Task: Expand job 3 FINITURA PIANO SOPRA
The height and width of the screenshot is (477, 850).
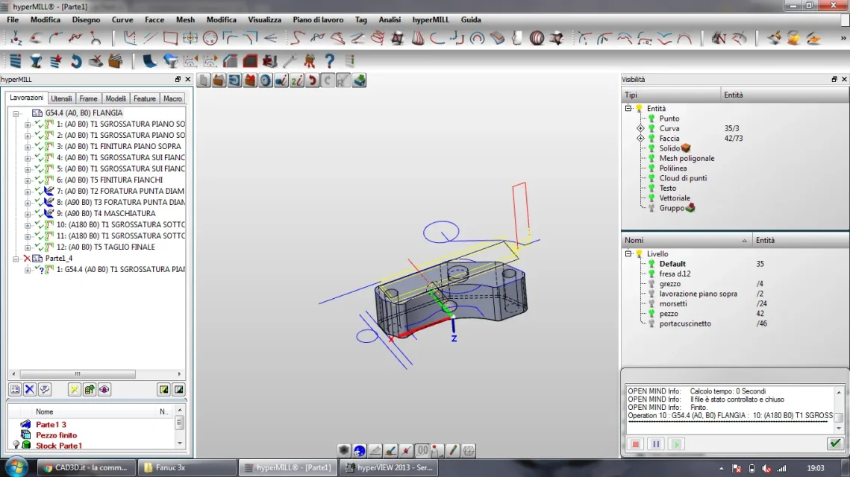Action: coord(27,147)
